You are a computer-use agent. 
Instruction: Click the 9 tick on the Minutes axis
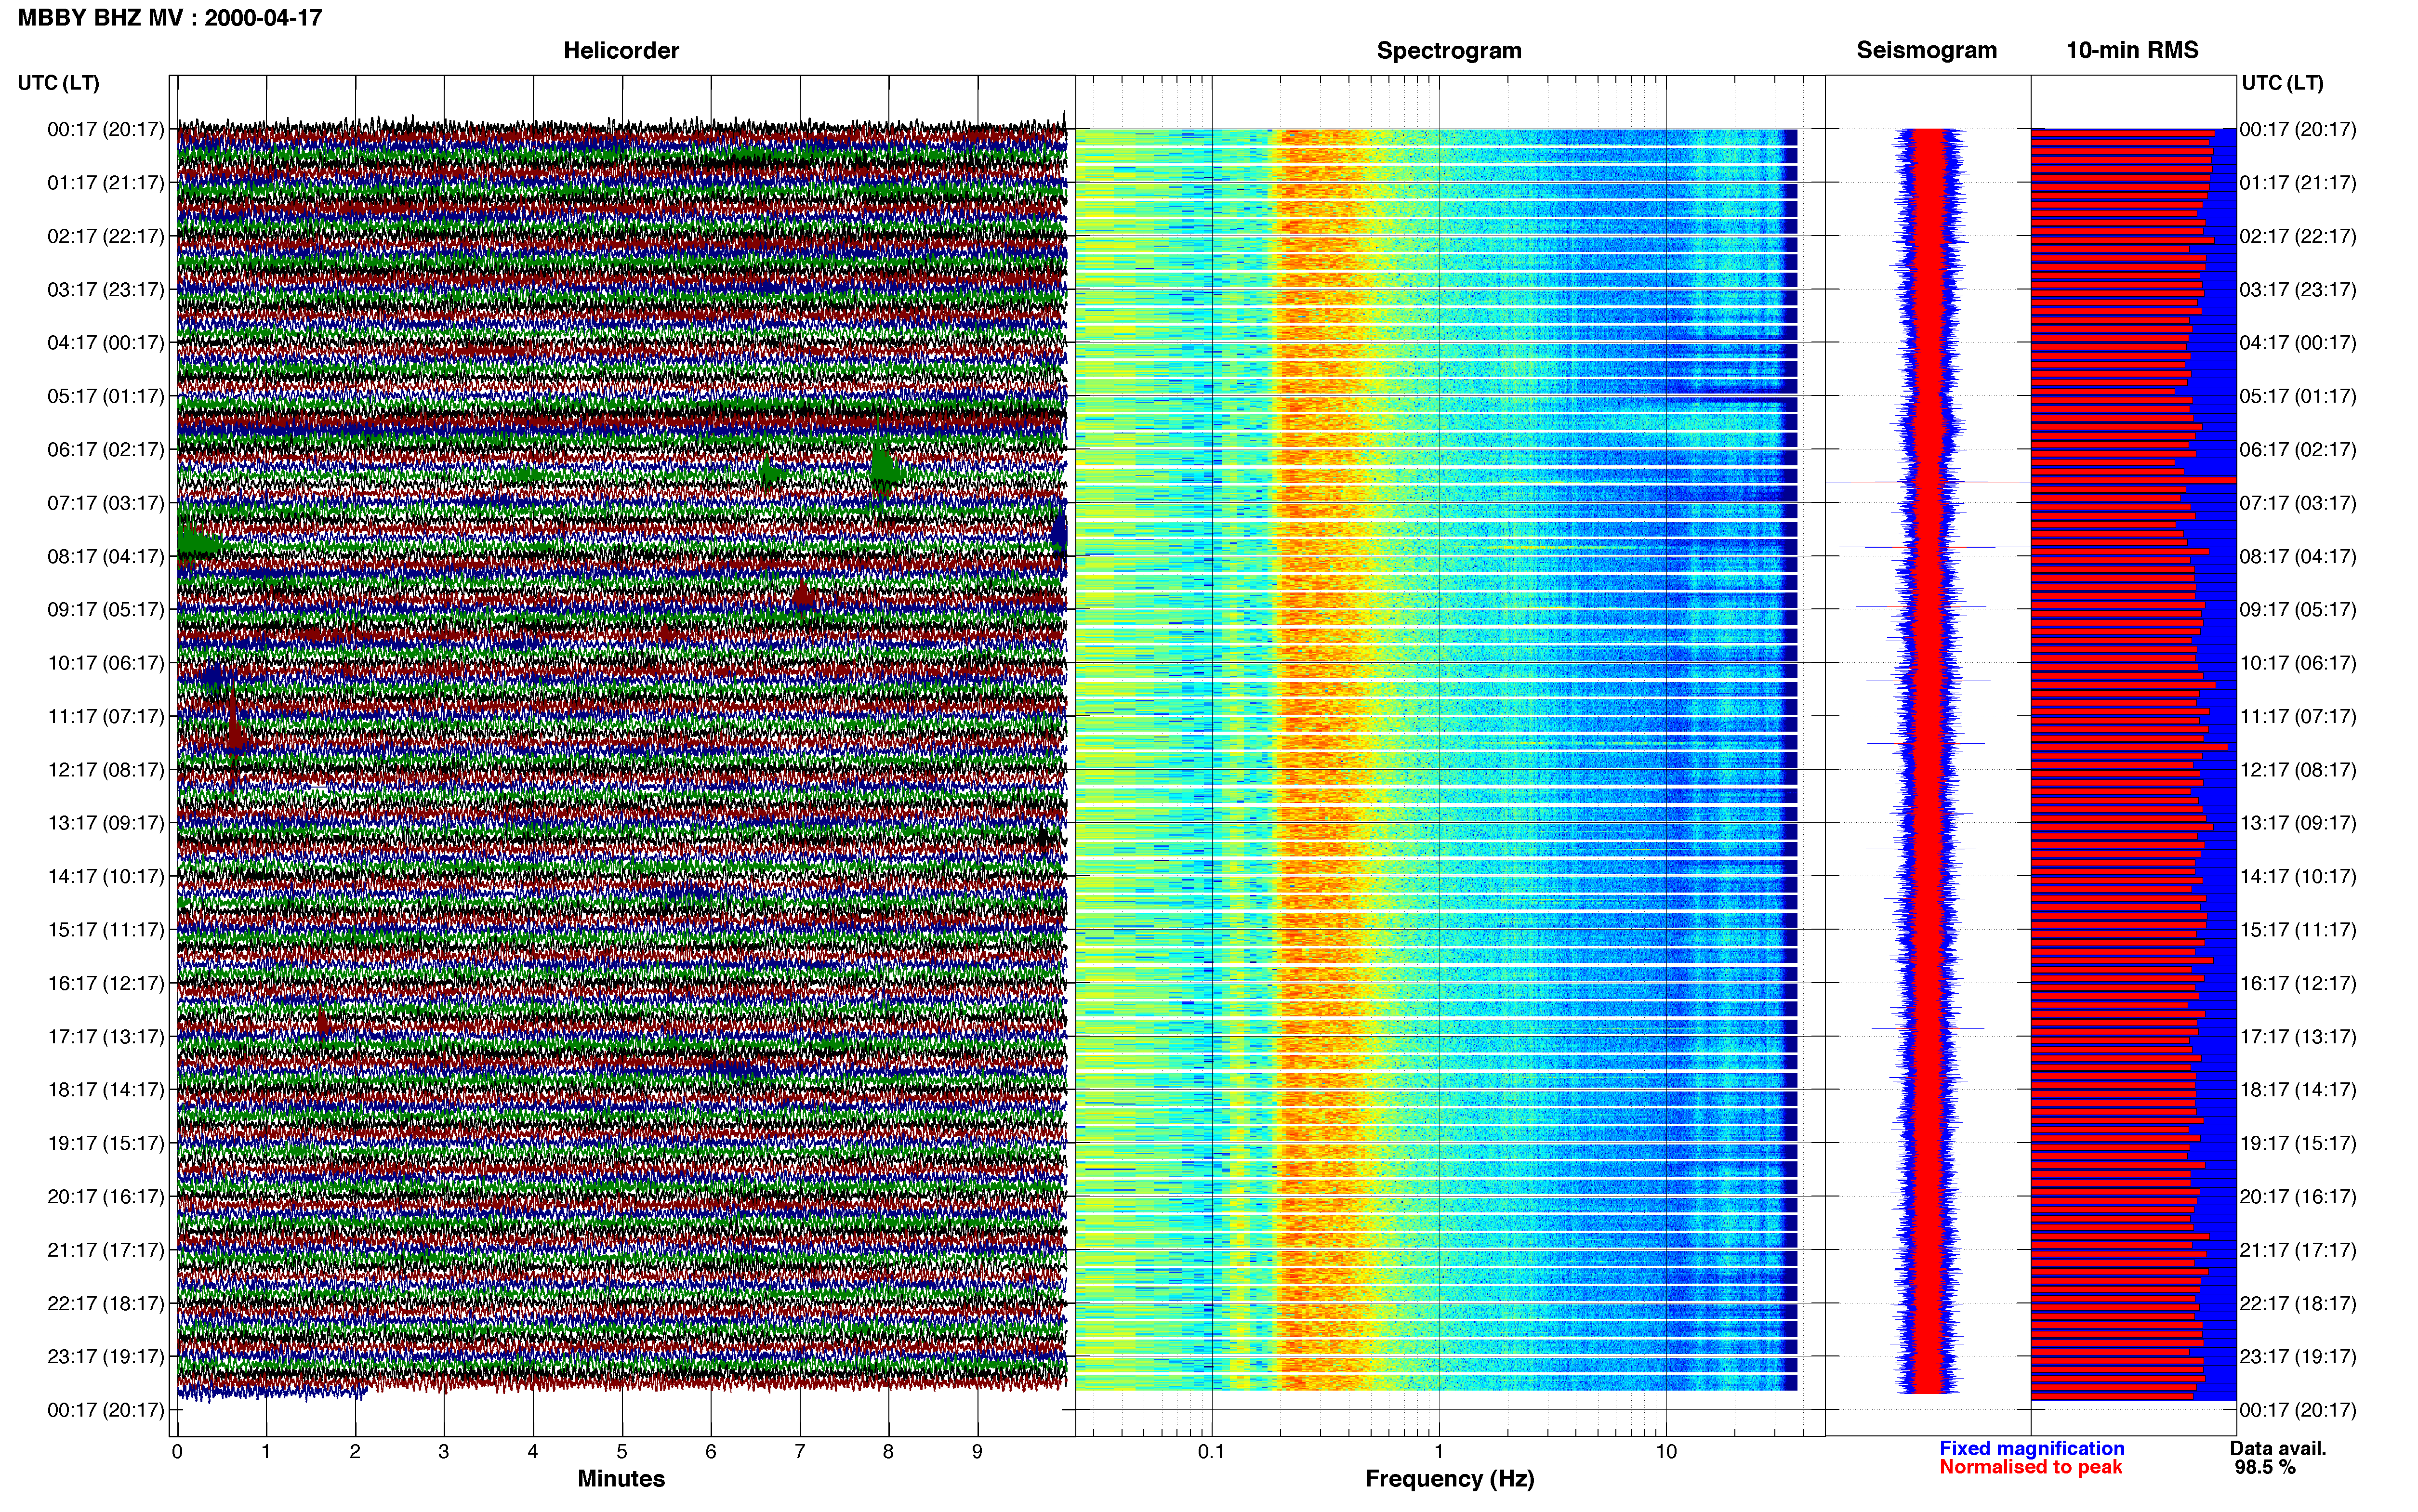(x=977, y=1452)
